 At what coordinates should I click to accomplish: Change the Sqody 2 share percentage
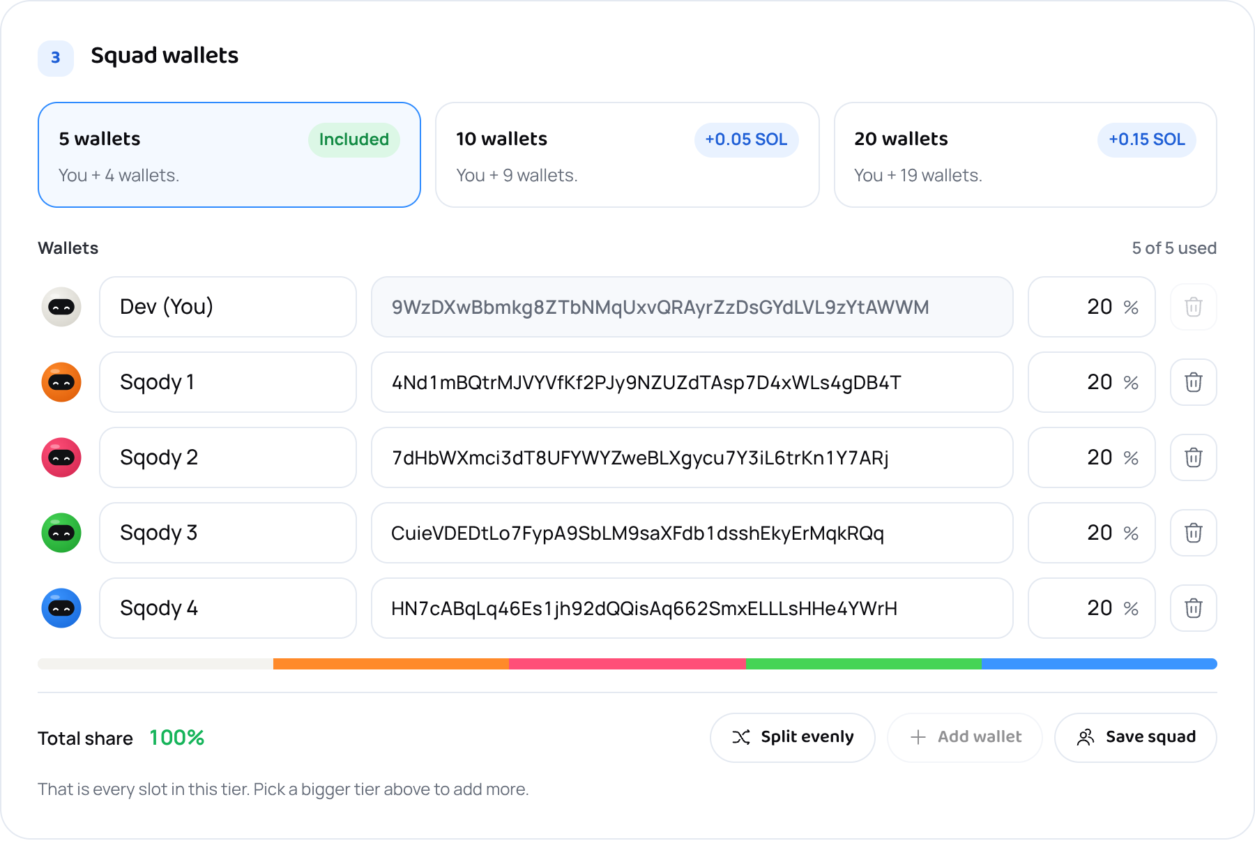tap(1092, 457)
